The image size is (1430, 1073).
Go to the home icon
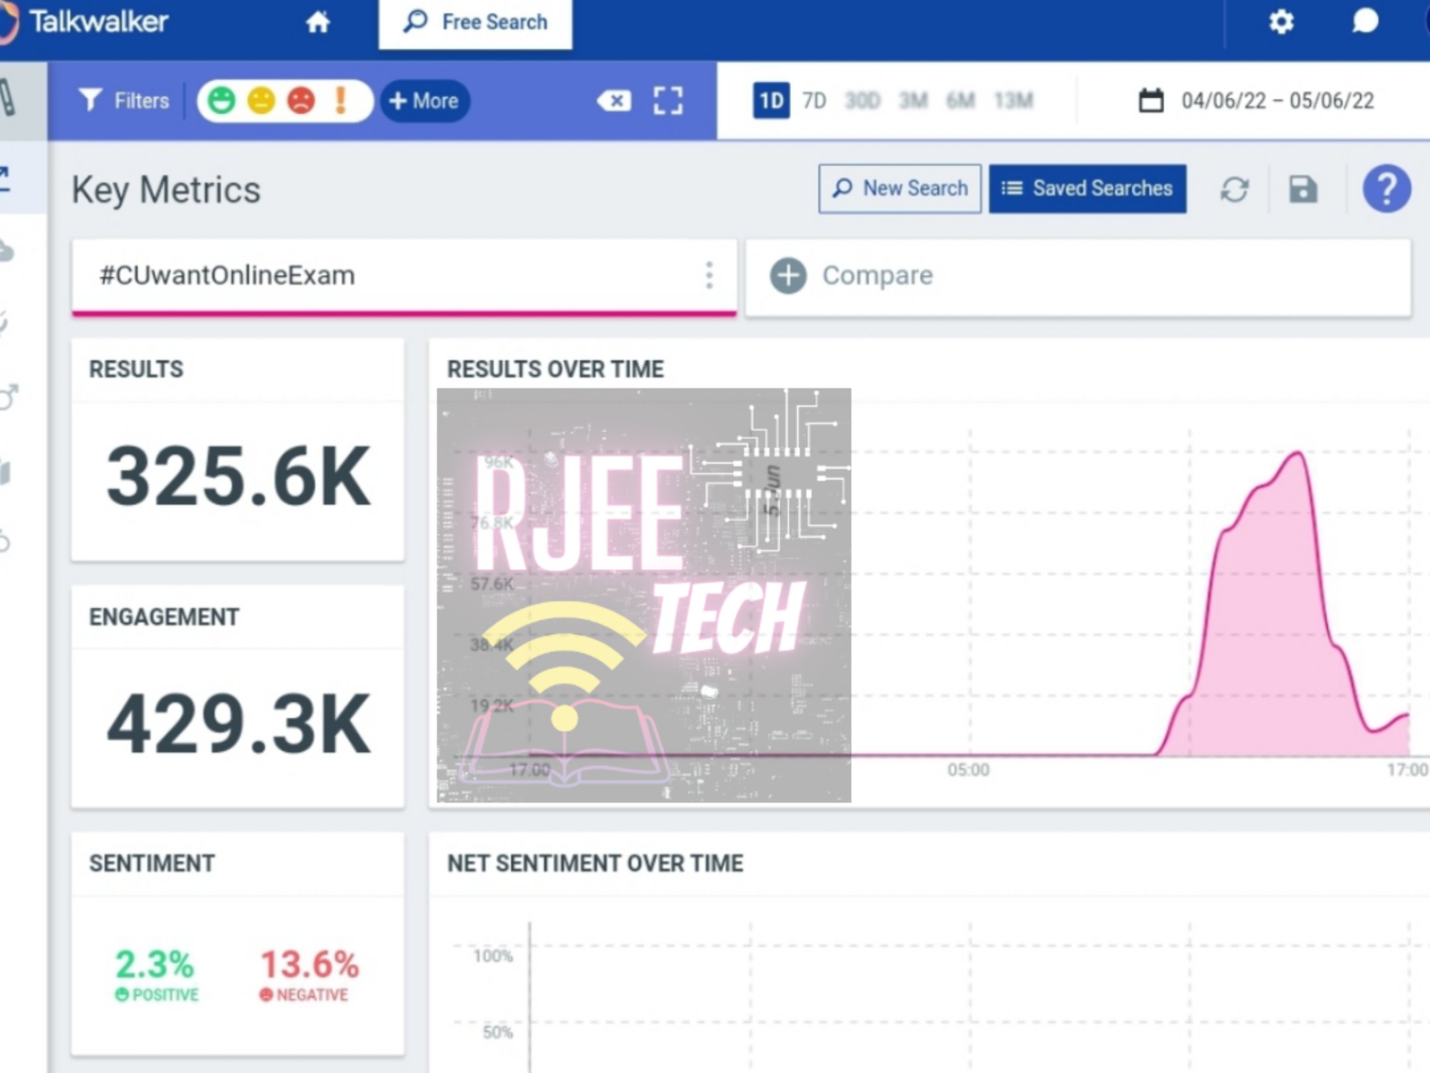point(318,23)
